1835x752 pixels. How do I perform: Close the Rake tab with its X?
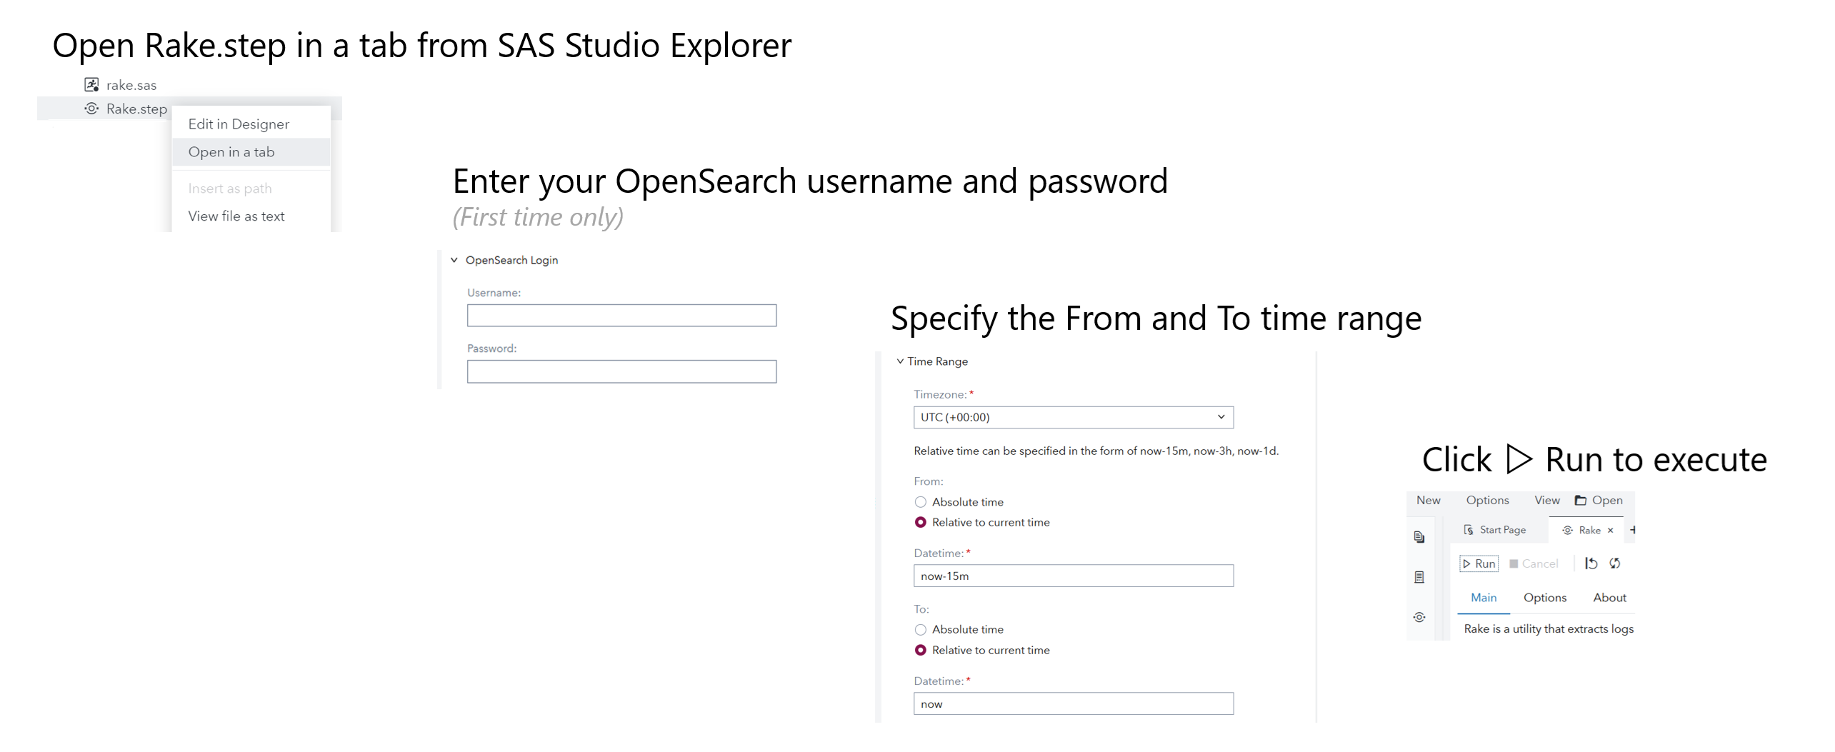[1610, 530]
